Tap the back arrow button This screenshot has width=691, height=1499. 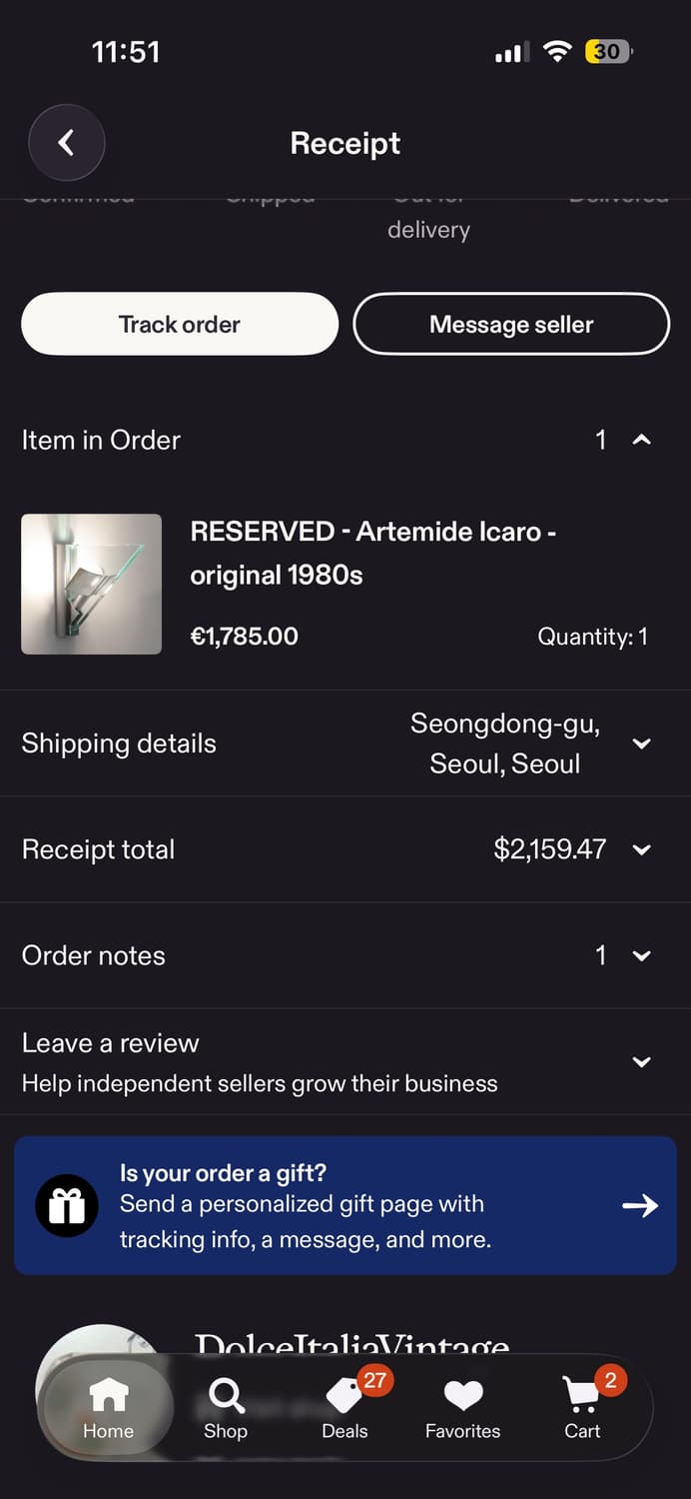pos(66,143)
